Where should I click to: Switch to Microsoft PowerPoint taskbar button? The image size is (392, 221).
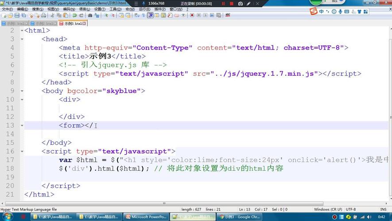147,217
